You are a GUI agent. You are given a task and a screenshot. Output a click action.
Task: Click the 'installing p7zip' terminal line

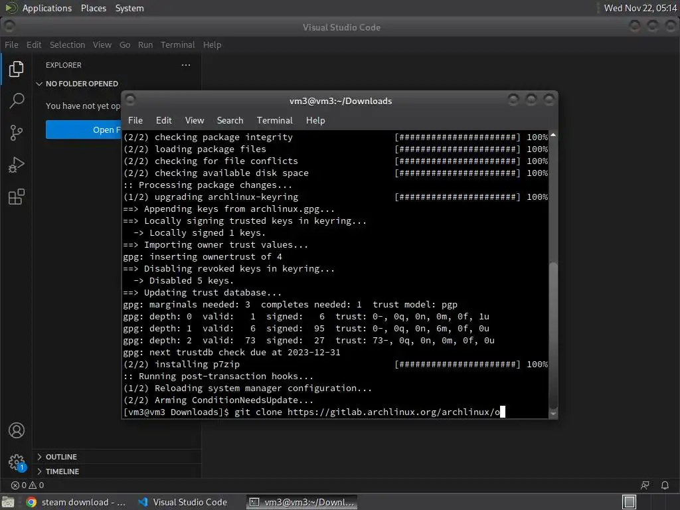tap(197, 365)
